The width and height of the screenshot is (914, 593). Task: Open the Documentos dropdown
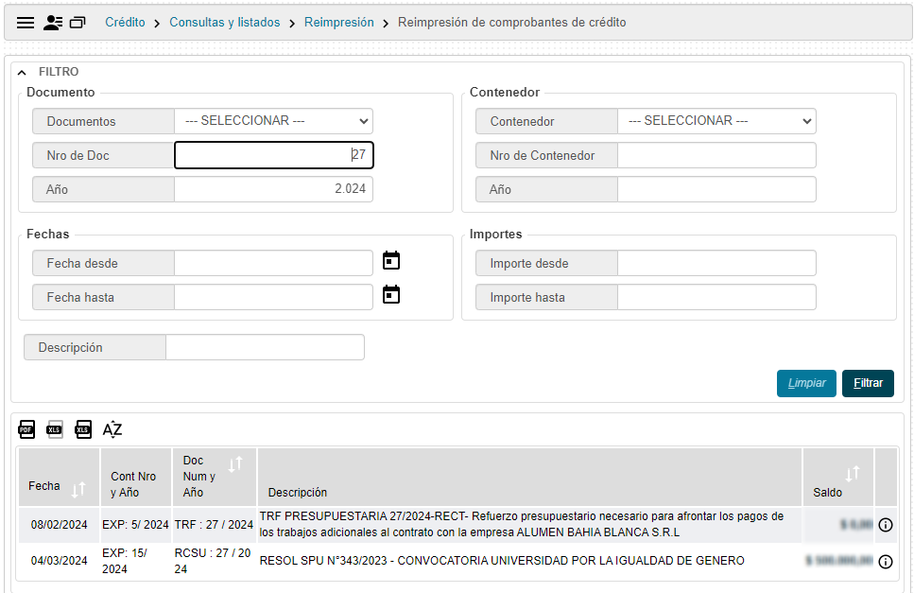pos(274,121)
